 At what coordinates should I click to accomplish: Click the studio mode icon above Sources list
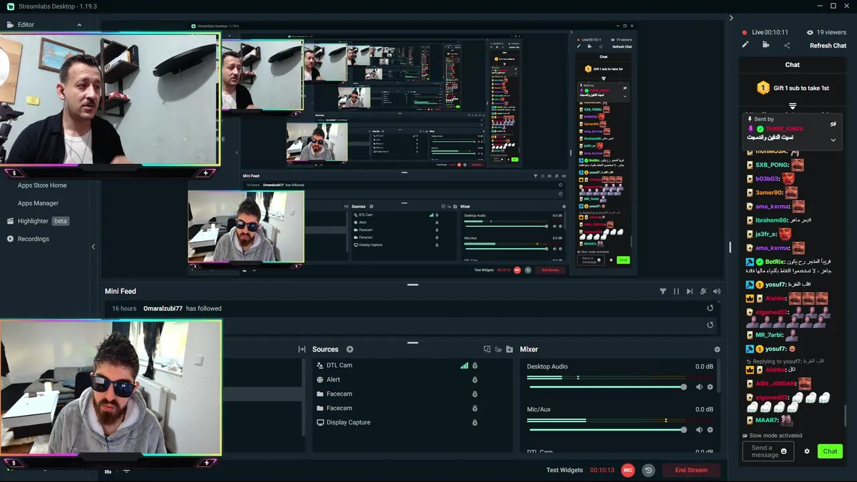pos(487,349)
